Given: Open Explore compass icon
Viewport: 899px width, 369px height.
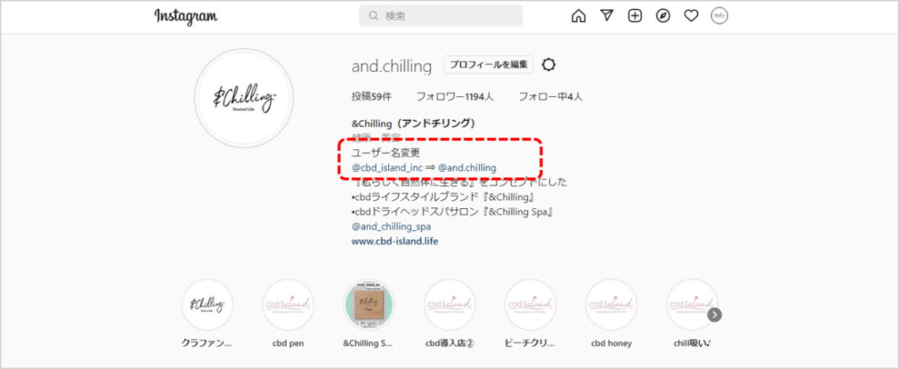Looking at the screenshot, I should click(x=663, y=16).
